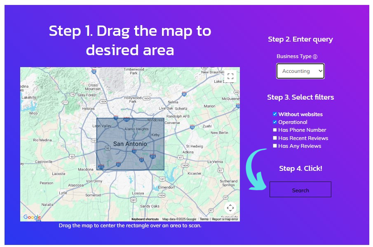Click the 151 highway shield on the map
Viewport: 373px width, 247px height.
93,140
